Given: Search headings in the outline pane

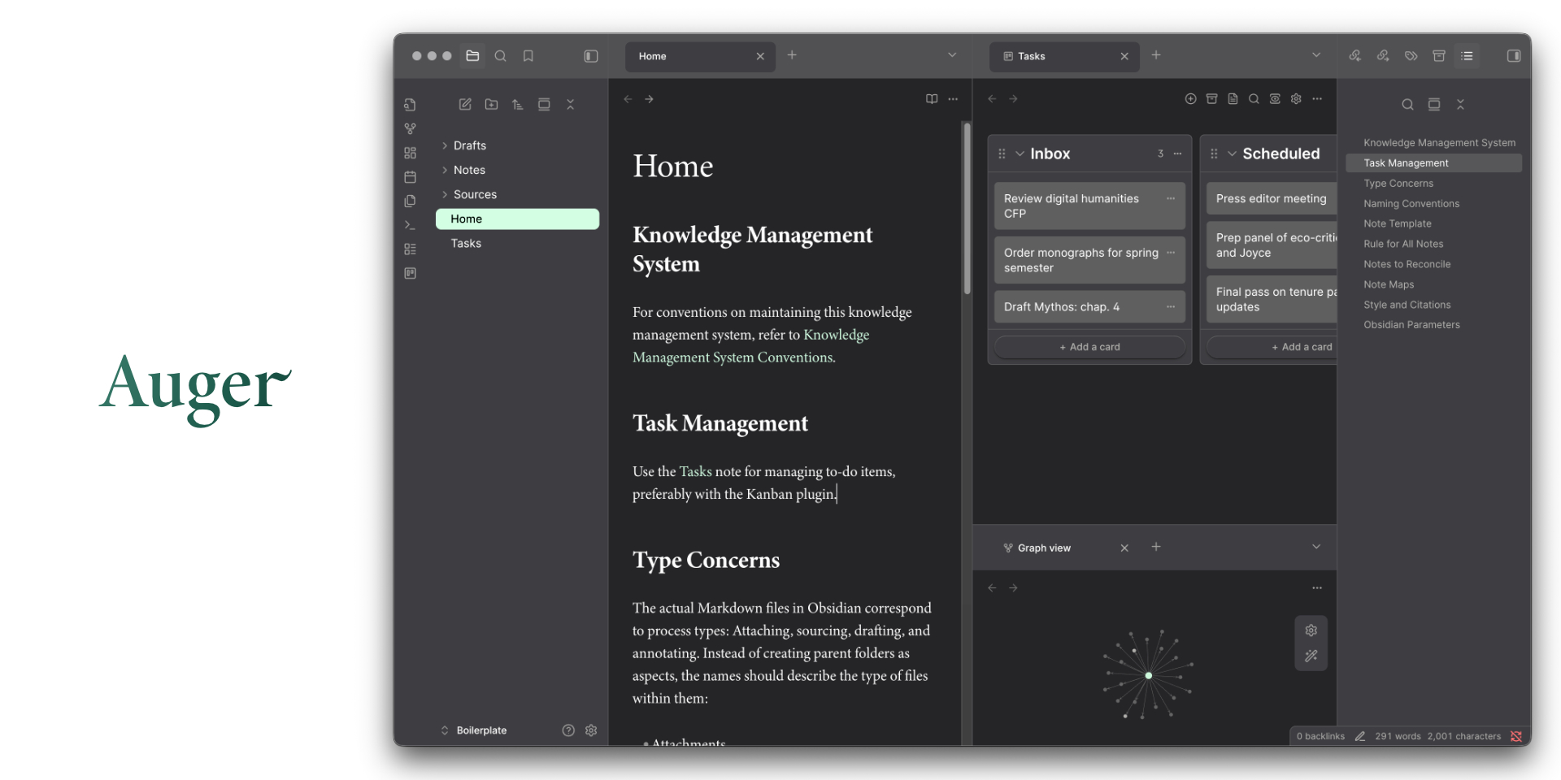Looking at the screenshot, I should (1407, 104).
